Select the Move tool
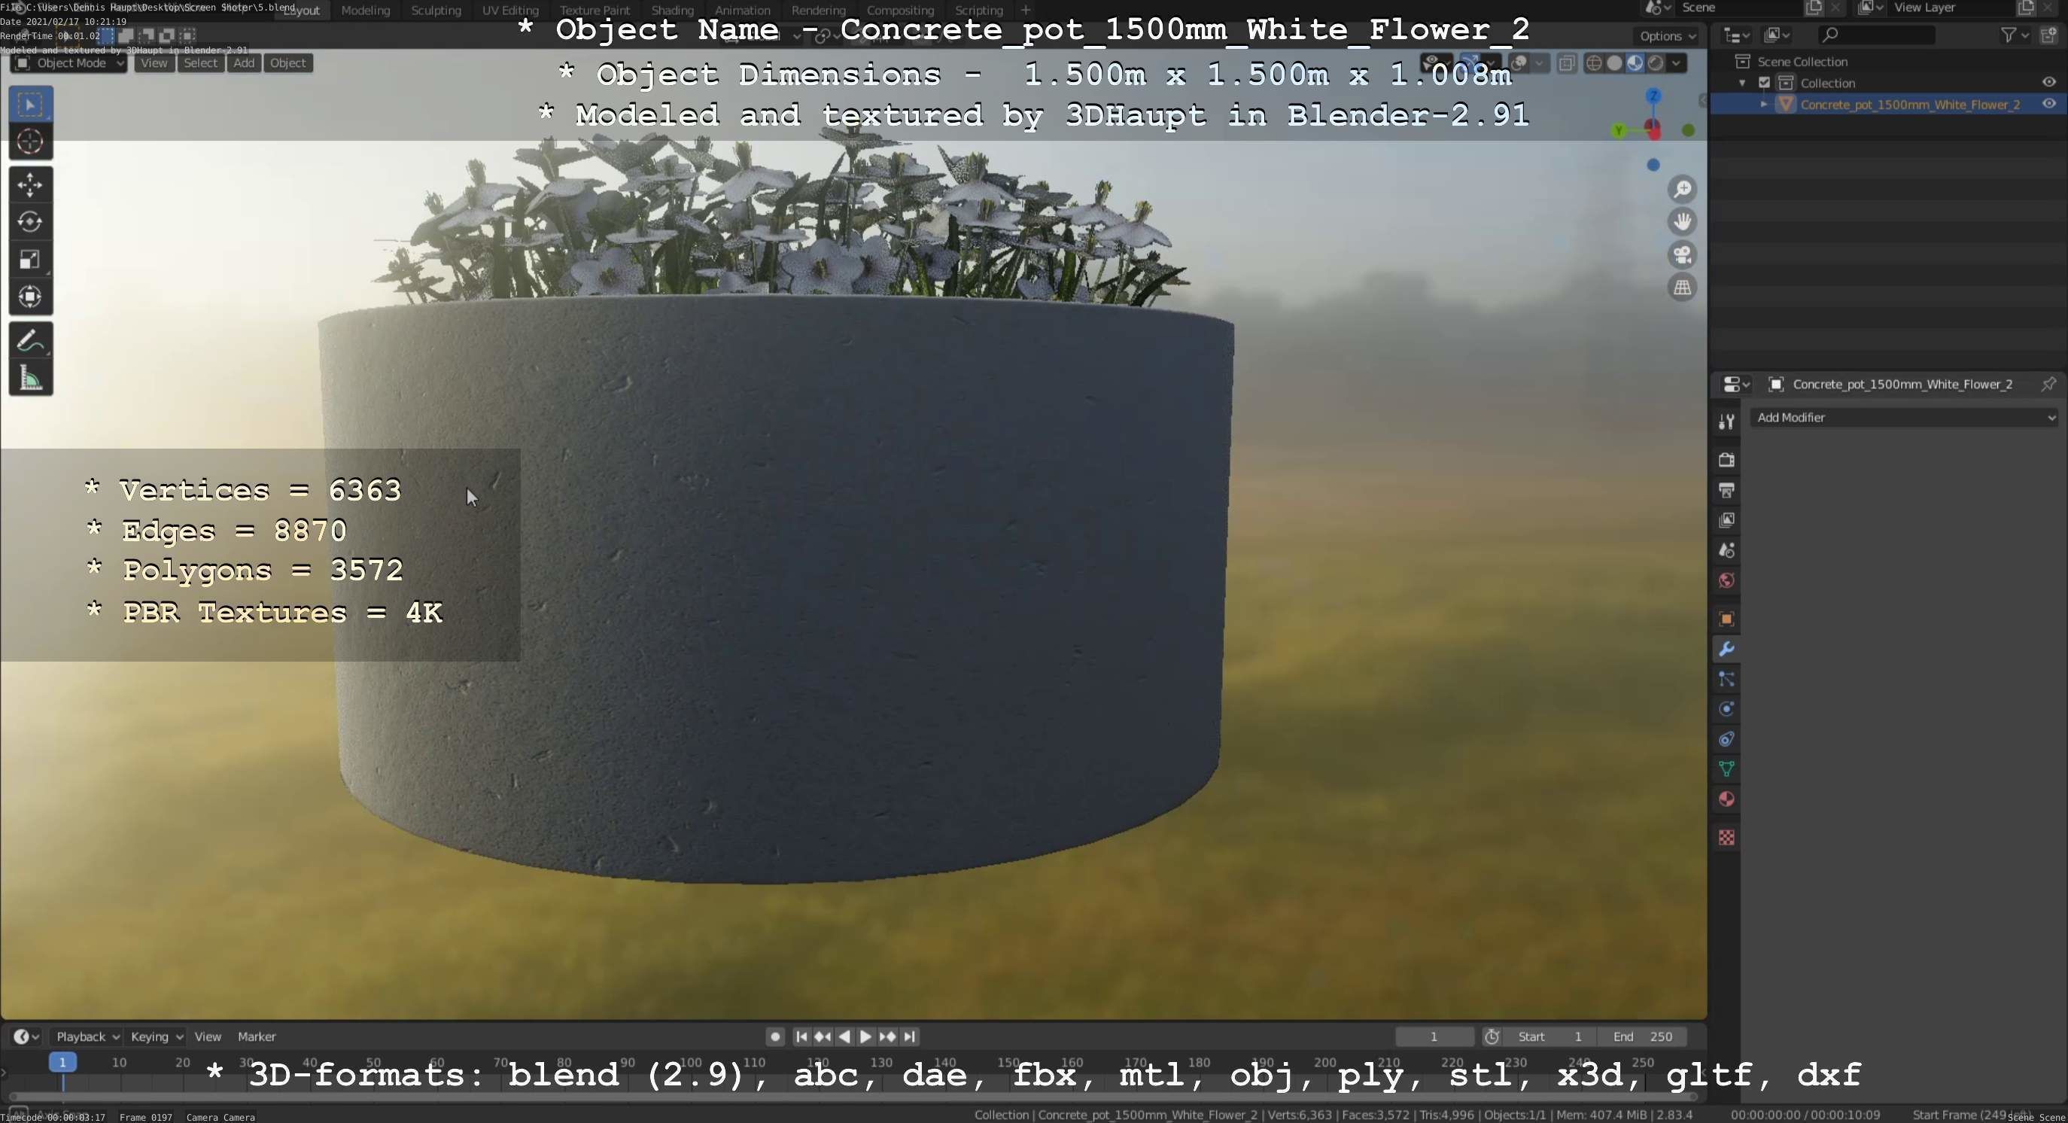2068x1123 pixels. pos(31,185)
